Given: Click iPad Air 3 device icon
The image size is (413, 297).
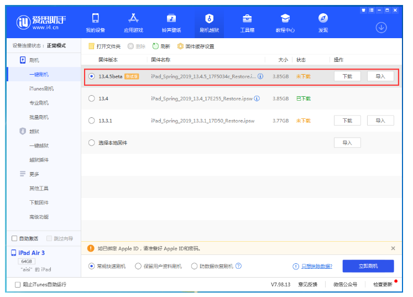Looking at the screenshot, I should (x=13, y=253).
